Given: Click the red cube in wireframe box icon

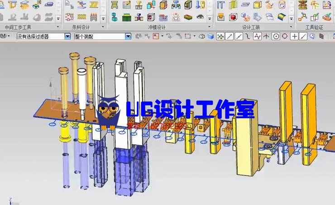Looking at the screenshot, I should 233,17.
